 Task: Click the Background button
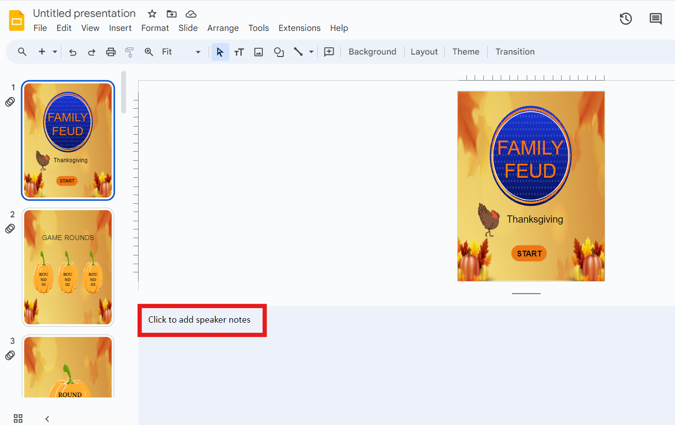point(372,52)
